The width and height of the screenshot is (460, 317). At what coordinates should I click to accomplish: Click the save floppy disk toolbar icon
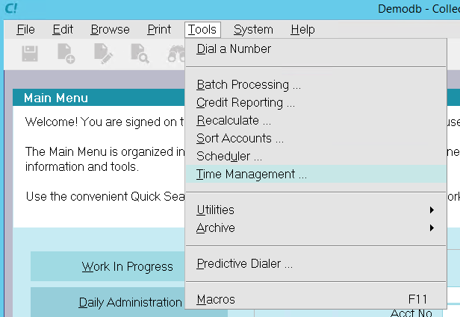[30, 54]
